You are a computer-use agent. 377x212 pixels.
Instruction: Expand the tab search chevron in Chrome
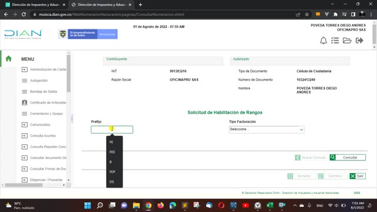point(332,4)
